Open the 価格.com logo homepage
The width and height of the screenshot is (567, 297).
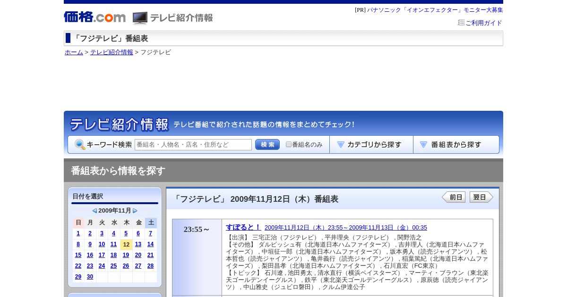point(95,17)
